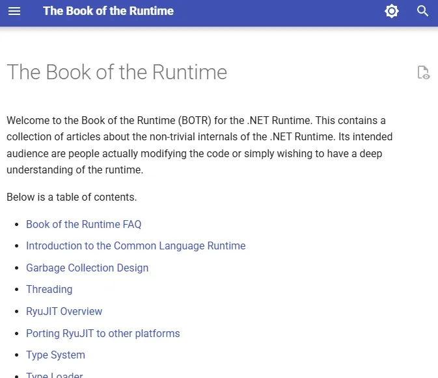Viewport: 438px width, 378px height.
Task: Open Introduction to the Common Language Runtime
Action: (x=136, y=246)
